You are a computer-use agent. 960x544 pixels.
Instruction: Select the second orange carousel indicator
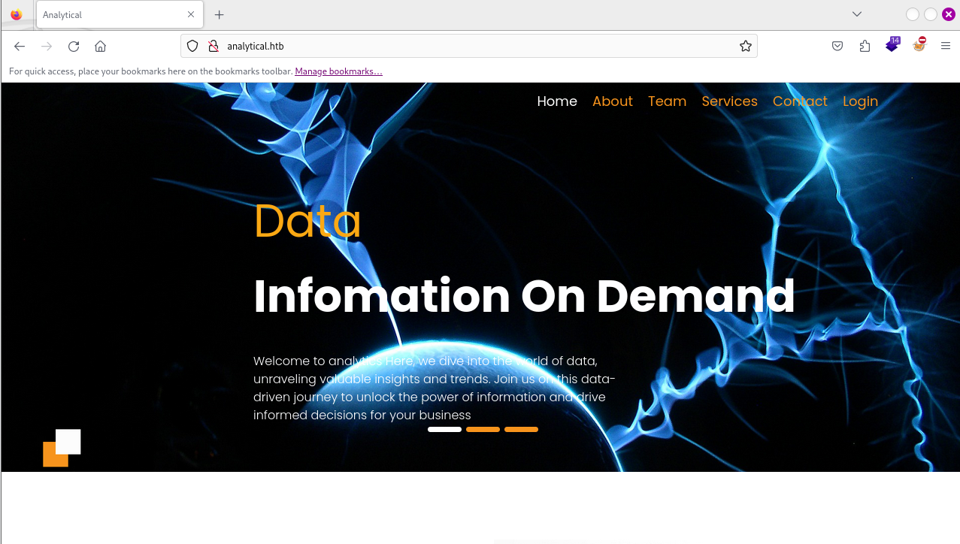coord(483,430)
